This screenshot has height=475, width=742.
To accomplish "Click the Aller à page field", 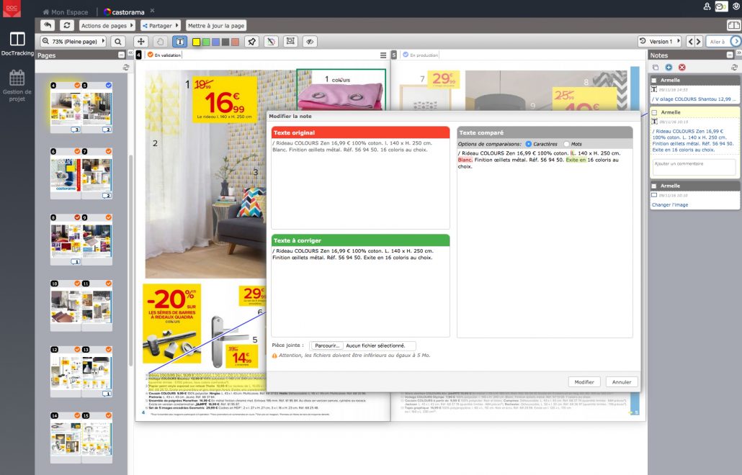I will (718, 42).
